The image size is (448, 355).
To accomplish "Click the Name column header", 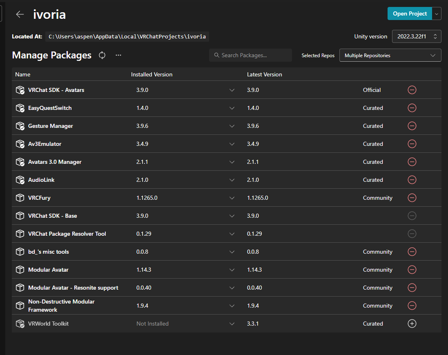I will point(22,74).
